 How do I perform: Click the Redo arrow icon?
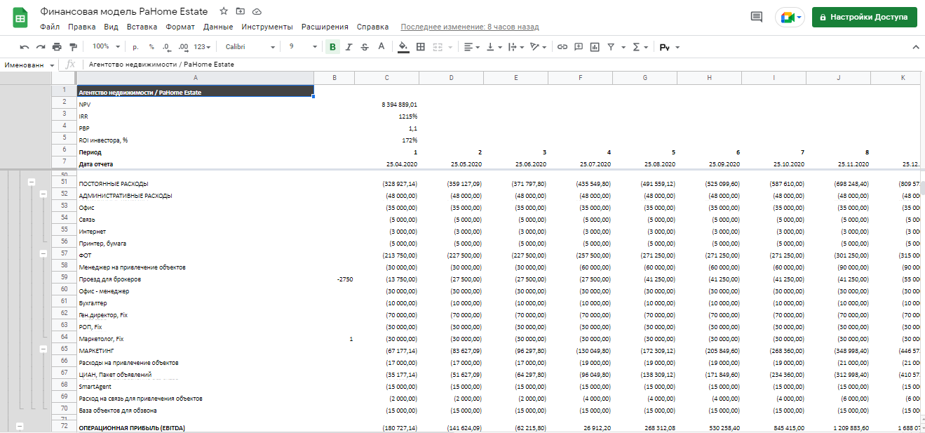tap(41, 47)
